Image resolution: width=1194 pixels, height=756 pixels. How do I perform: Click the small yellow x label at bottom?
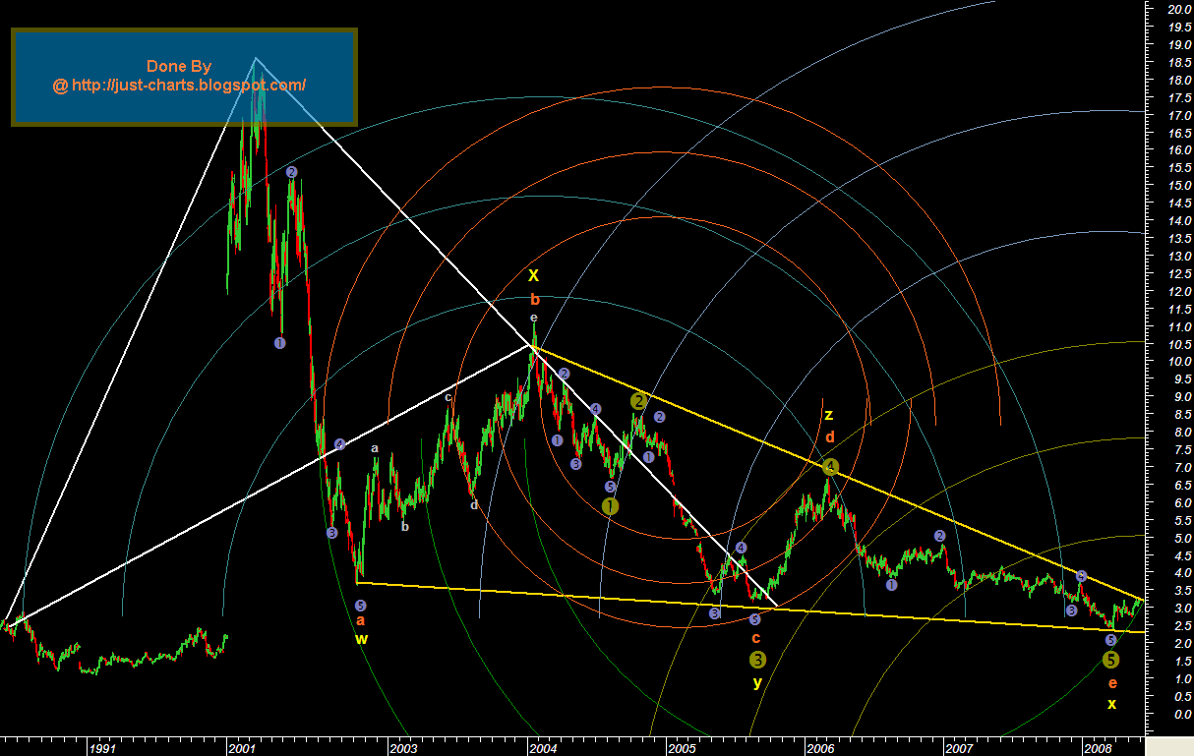tap(1111, 704)
